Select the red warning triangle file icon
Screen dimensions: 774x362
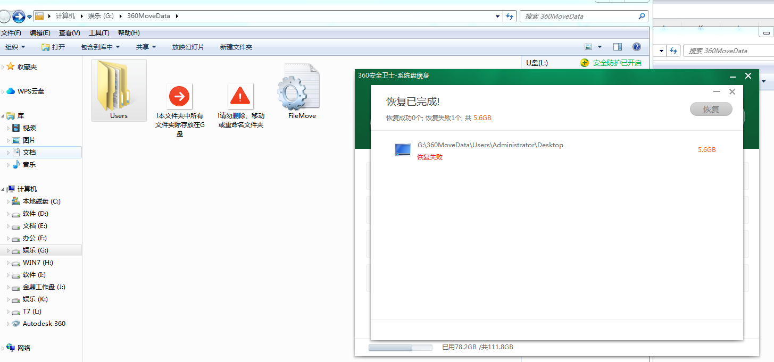point(240,96)
